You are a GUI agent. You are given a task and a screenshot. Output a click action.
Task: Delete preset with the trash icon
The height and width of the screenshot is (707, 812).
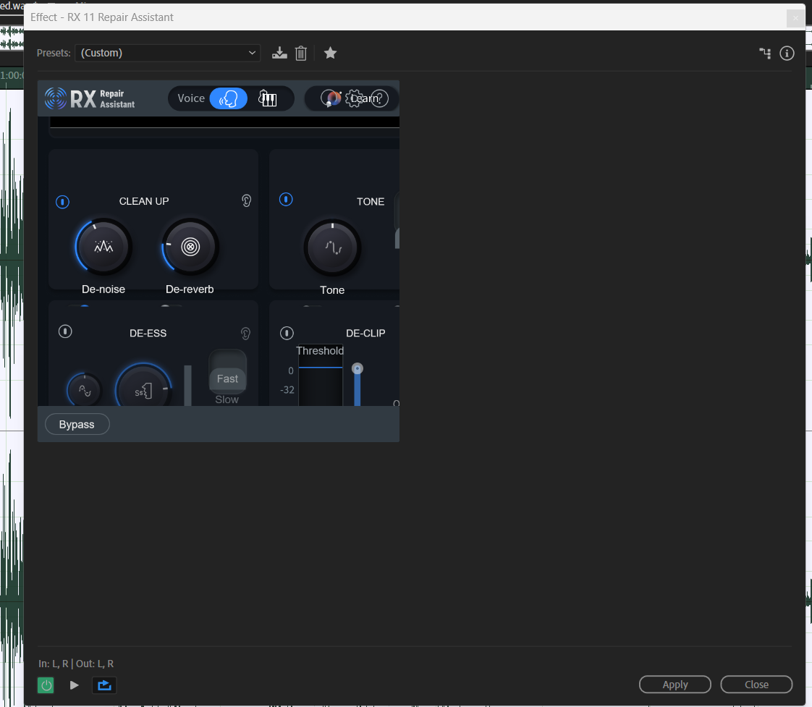tap(301, 52)
